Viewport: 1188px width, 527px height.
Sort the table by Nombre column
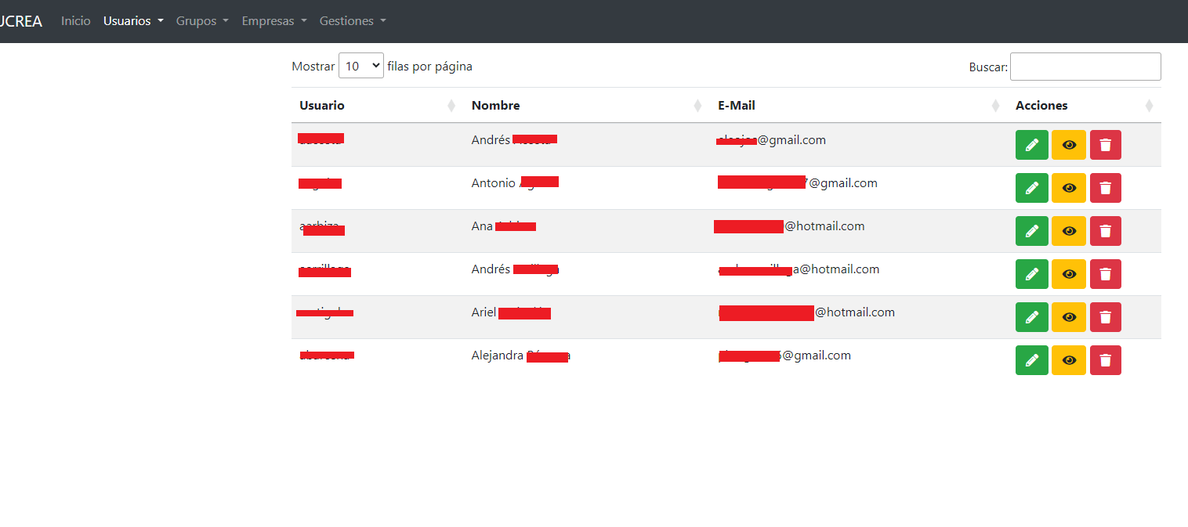click(495, 106)
